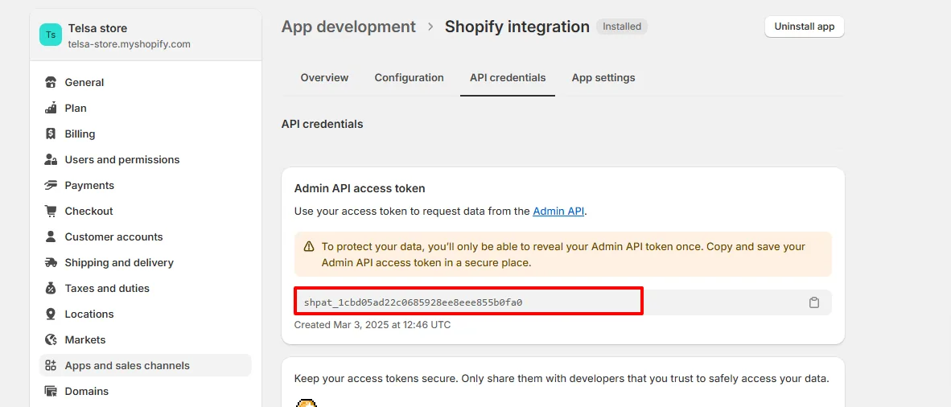Image resolution: width=951 pixels, height=407 pixels.
Task: Click the Plan chart icon
Action: click(x=51, y=108)
